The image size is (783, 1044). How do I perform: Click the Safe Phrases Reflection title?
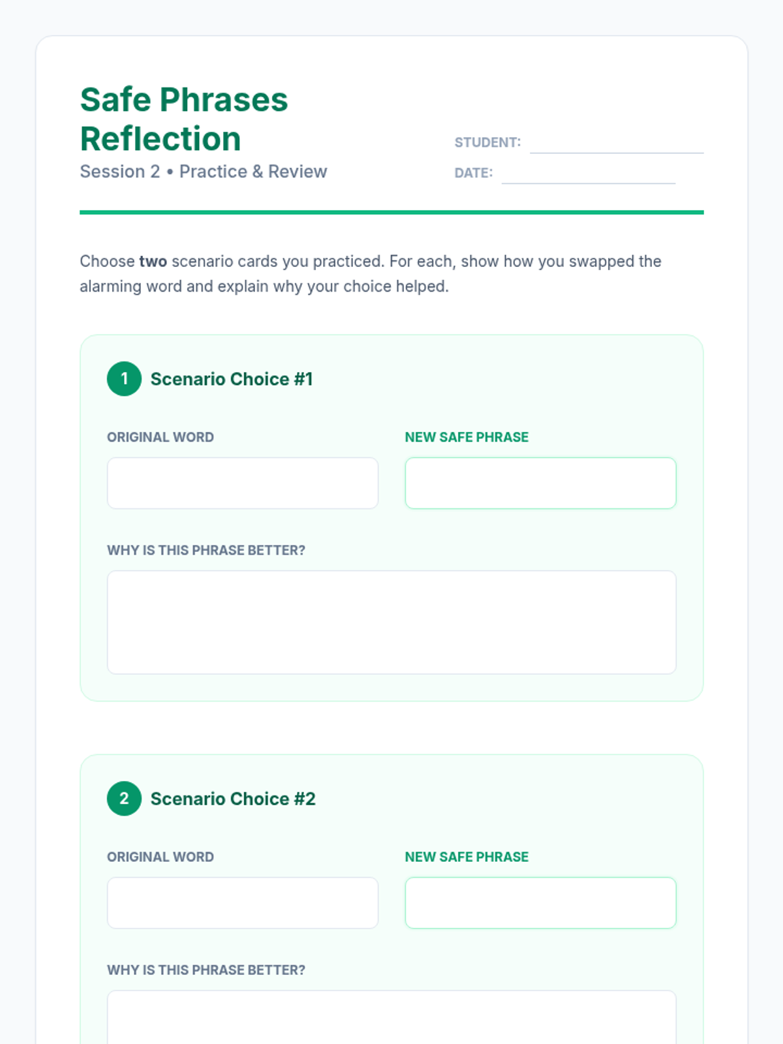coord(184,119)
